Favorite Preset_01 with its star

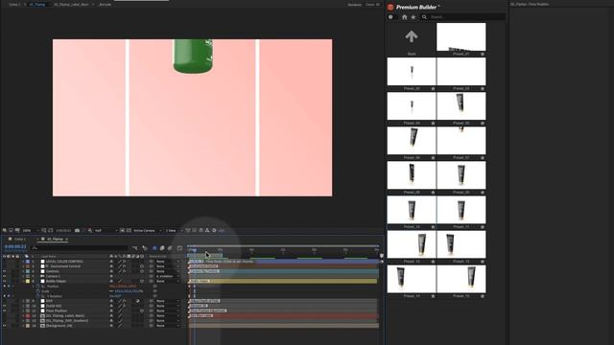(483, 54)
